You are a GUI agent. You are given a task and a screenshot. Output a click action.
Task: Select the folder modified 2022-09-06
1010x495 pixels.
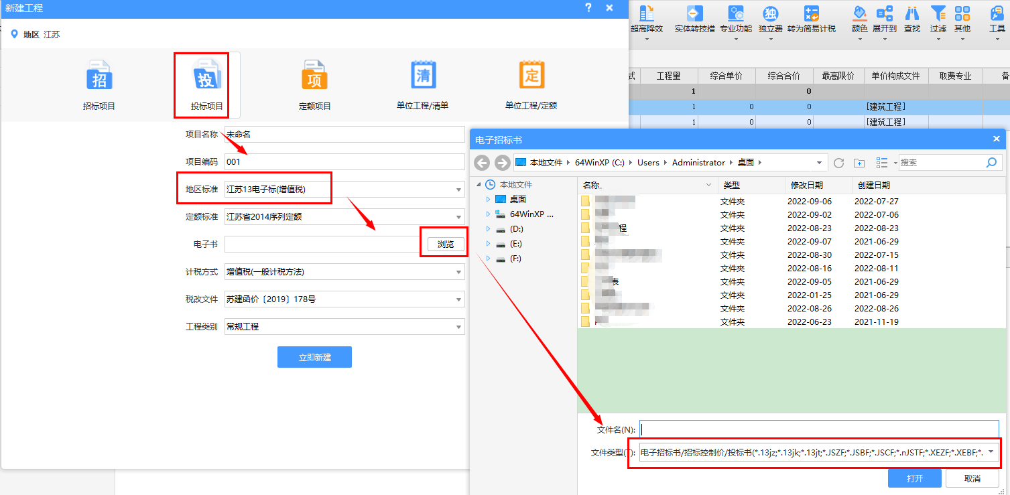(792, 201)
